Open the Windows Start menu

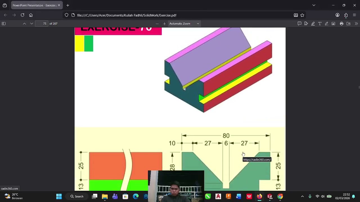tap(59, 196)
